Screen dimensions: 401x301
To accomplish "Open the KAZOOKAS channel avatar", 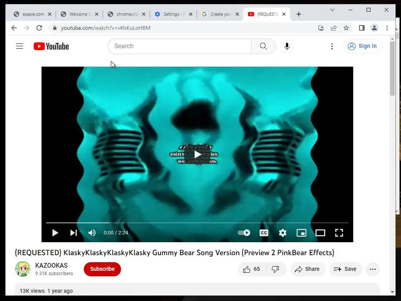I will 23,269.
